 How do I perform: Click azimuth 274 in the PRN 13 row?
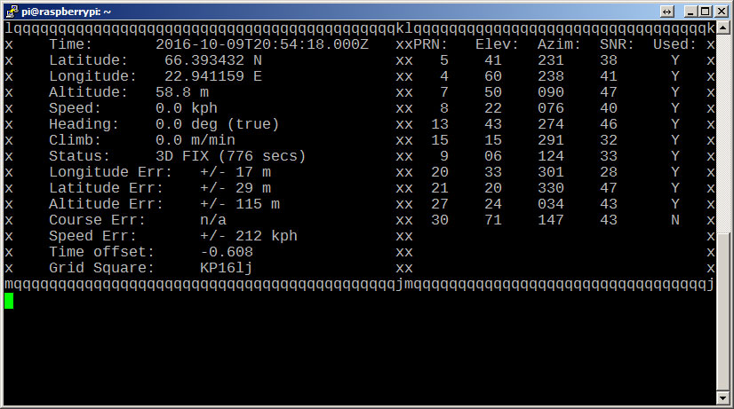551,124
